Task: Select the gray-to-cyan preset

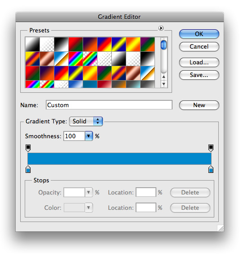Action: click(x=133, y=84)
